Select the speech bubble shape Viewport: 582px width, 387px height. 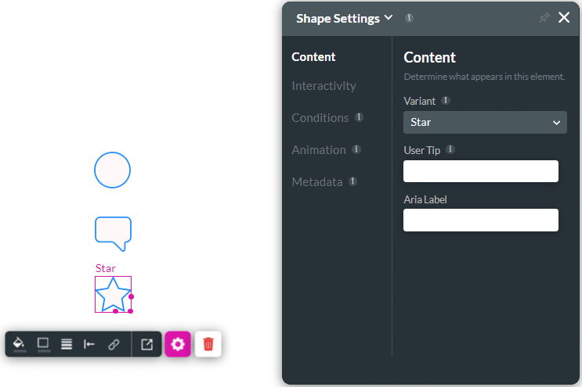[113, 232]
